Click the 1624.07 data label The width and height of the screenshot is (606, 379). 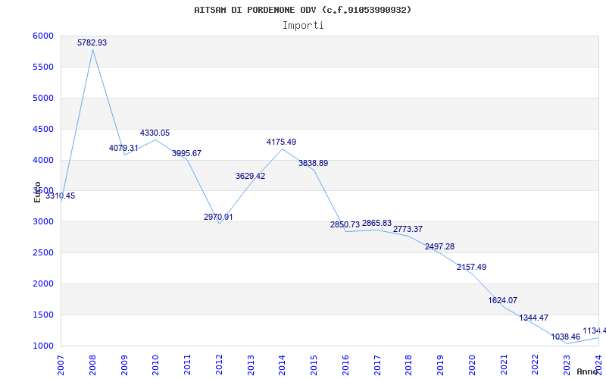pyautogui.click(x=503, y=301)
